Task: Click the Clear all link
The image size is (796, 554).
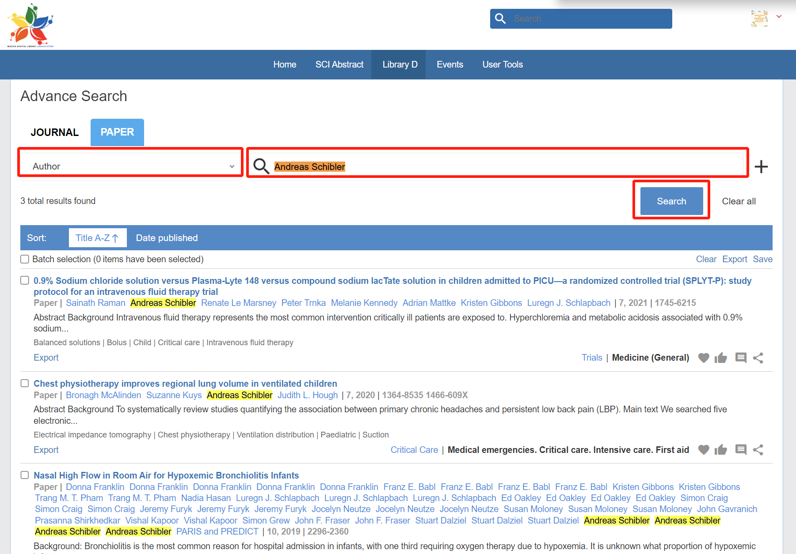Action: pos(739,201)
